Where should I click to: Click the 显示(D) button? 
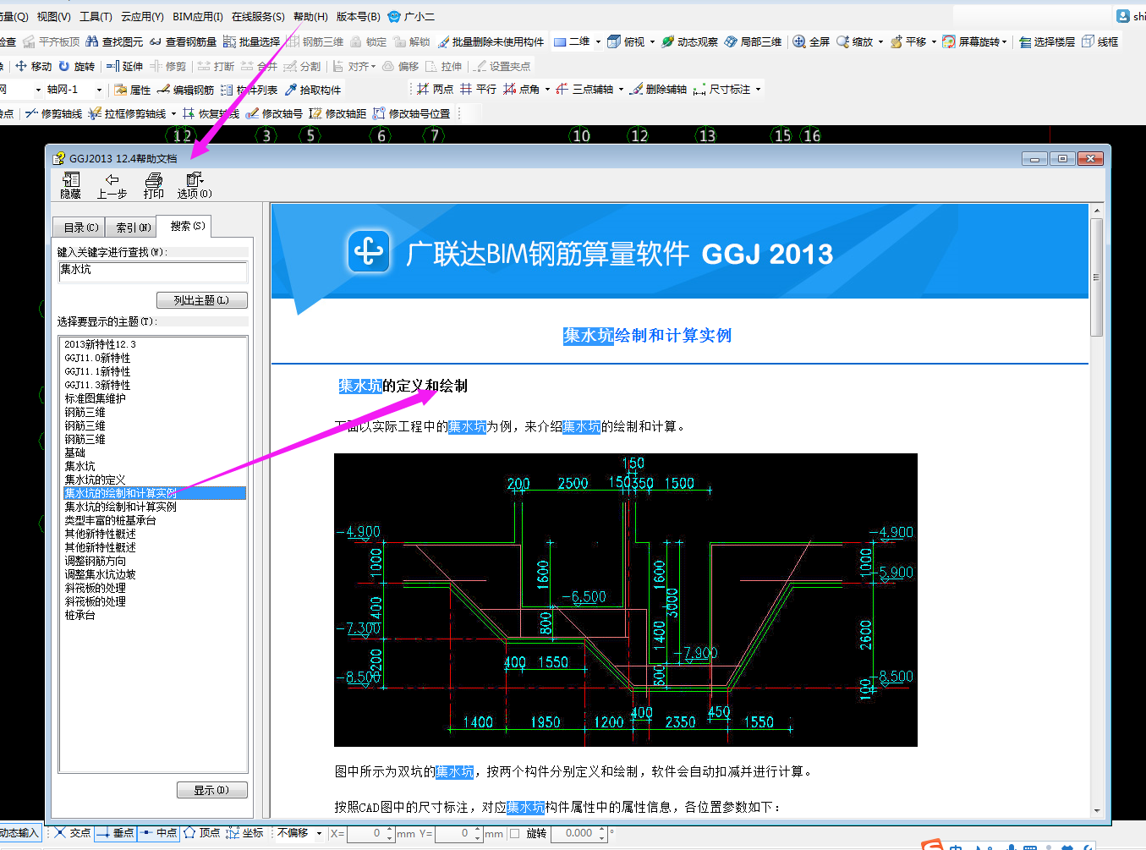[x=211, y=790]
